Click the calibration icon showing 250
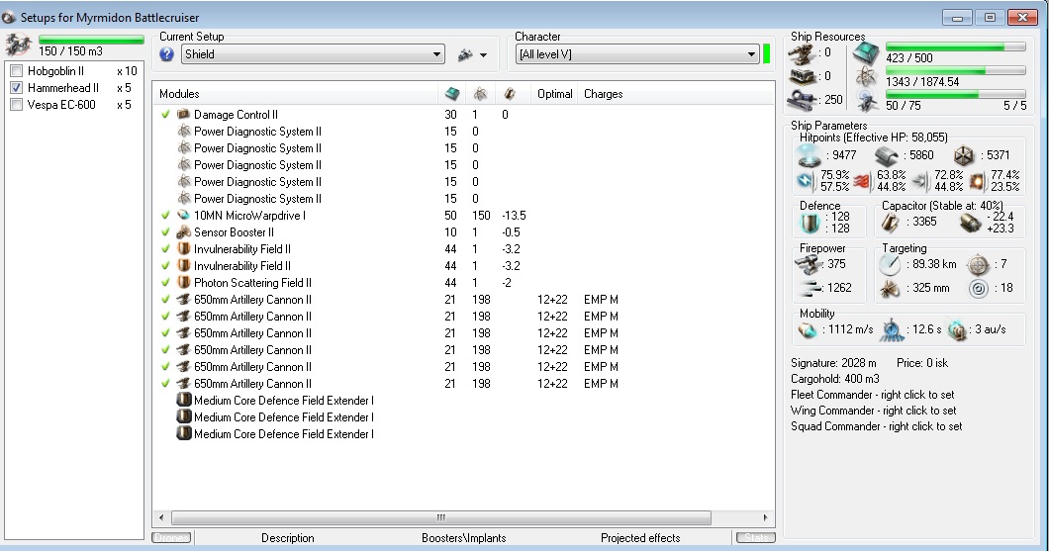The image size is (1049, 551). [803, 100]
